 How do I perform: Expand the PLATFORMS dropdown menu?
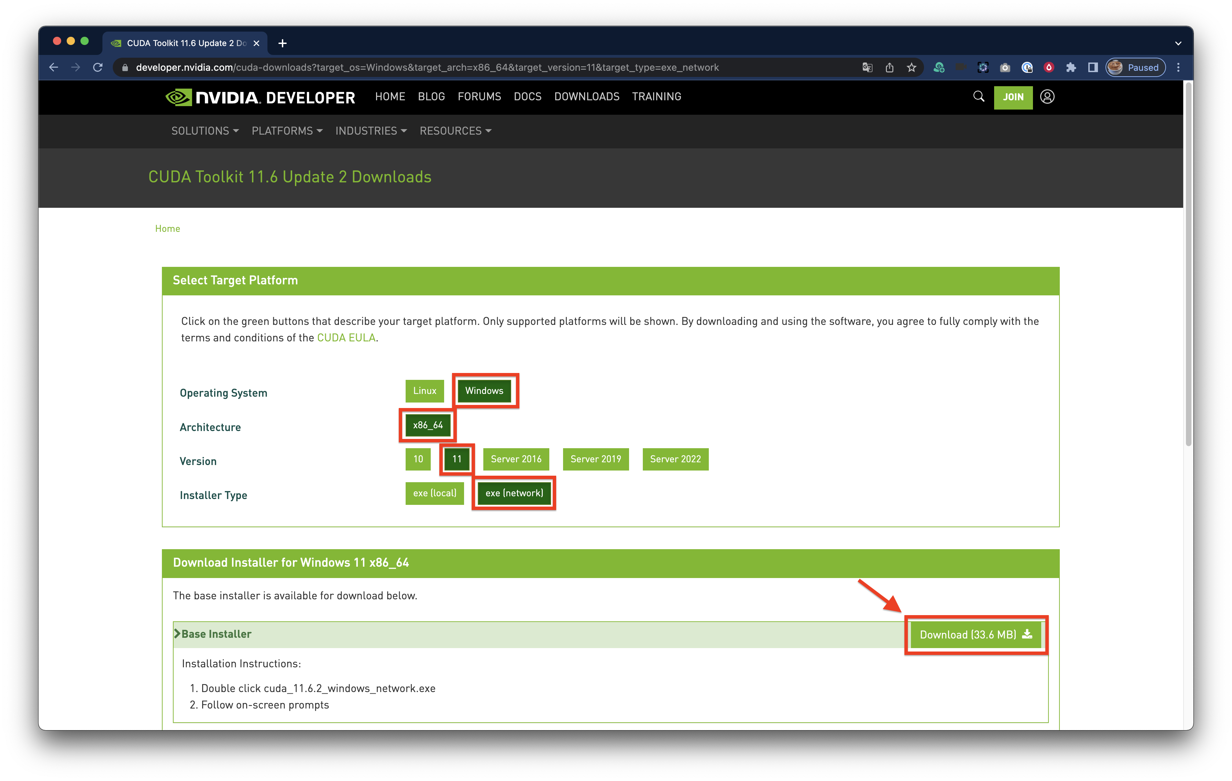(x=286, y=131)
